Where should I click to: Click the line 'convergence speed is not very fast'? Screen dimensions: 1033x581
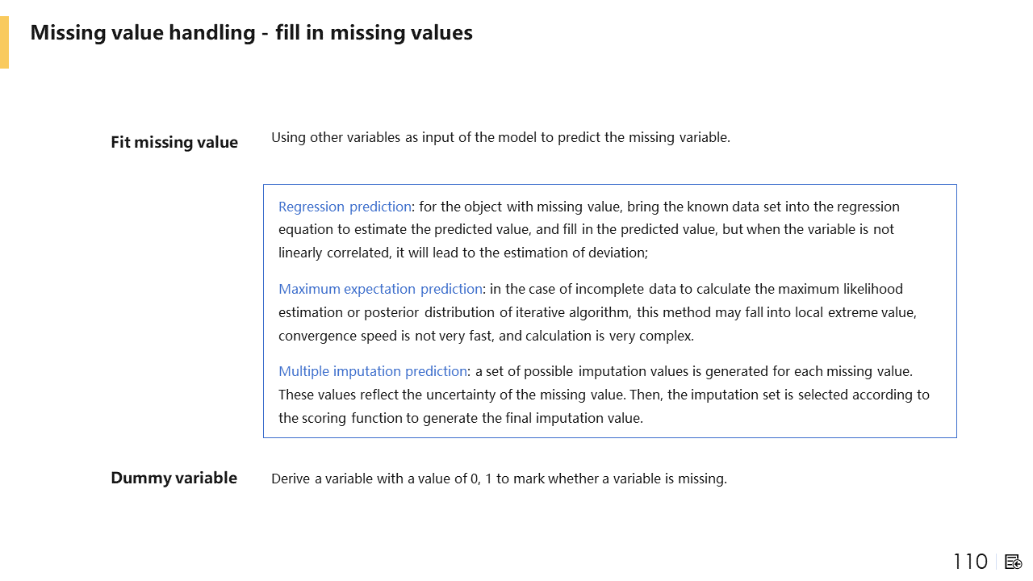486,336
